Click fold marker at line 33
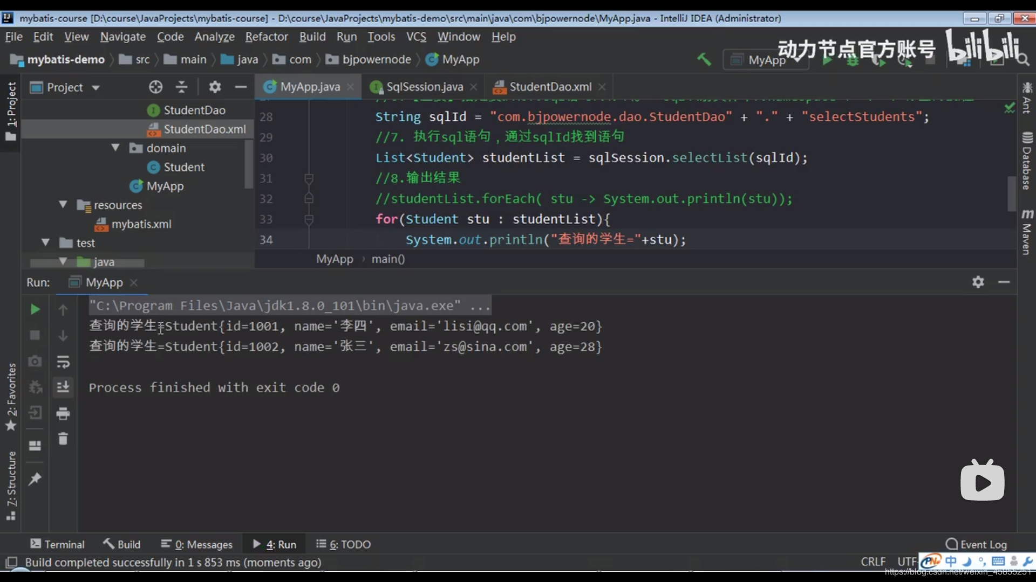Viewport: 1036px width, 582px height. (x=309, y=219)
